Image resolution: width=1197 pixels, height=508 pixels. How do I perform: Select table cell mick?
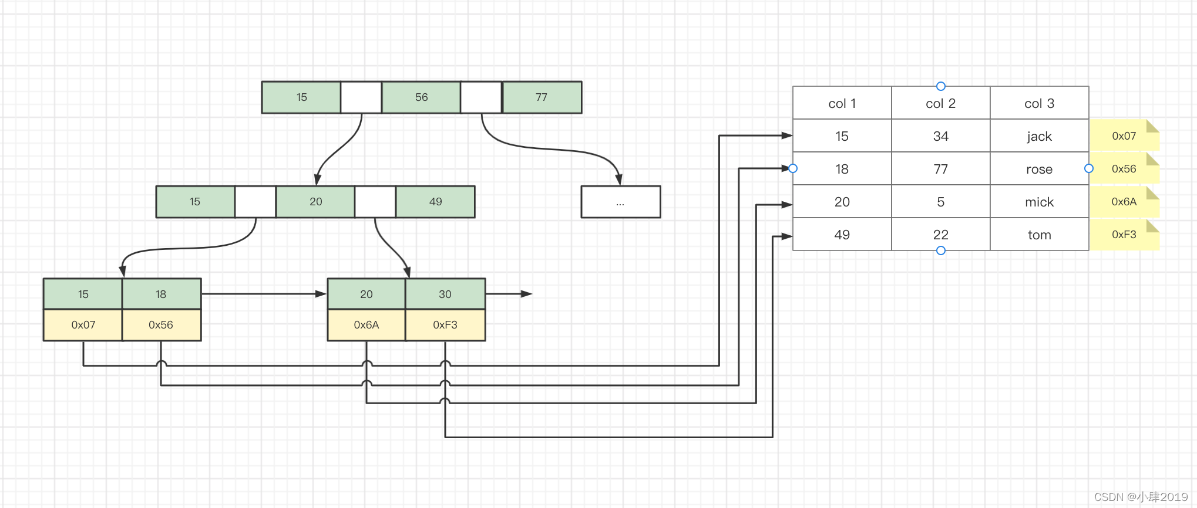(x=1040, y=202)
